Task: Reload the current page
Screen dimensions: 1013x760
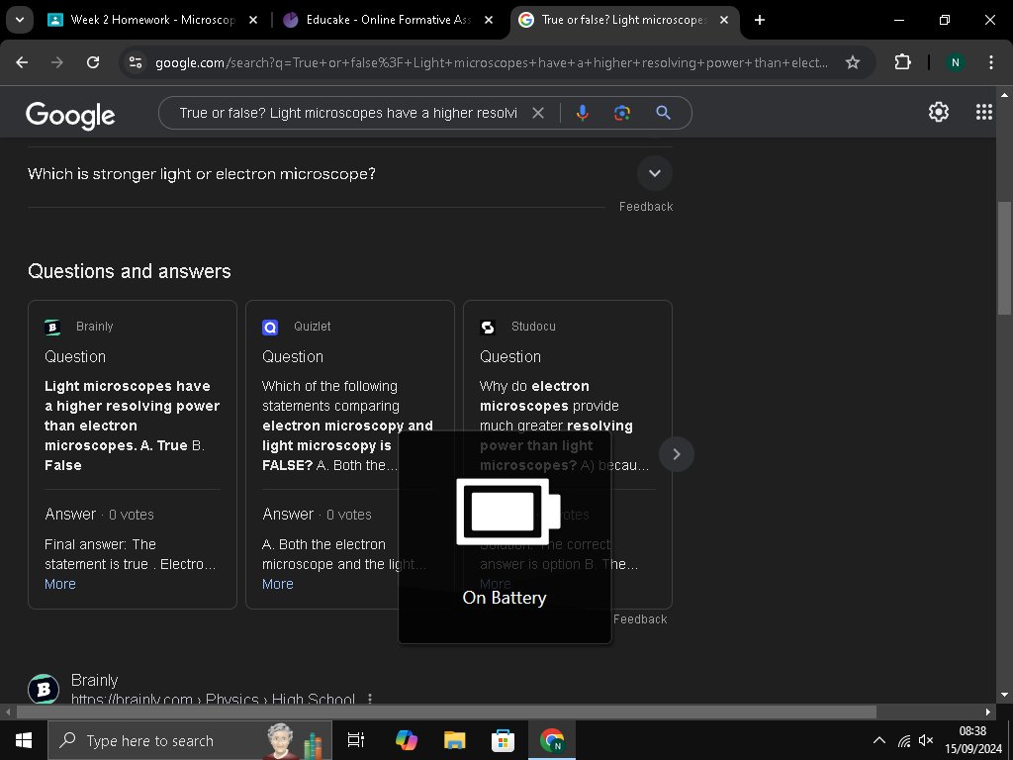Action: click(93, 62)
